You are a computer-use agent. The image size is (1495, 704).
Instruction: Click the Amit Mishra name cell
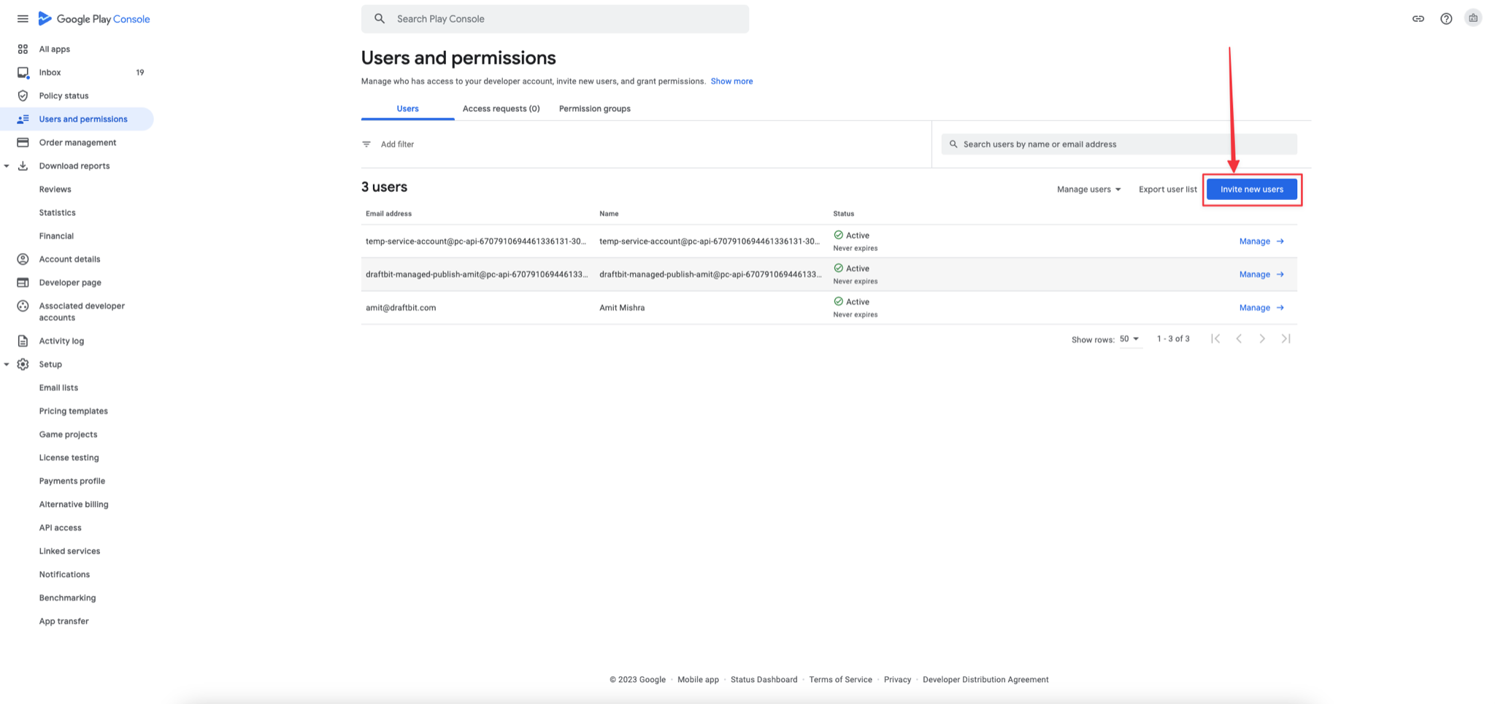622,308
